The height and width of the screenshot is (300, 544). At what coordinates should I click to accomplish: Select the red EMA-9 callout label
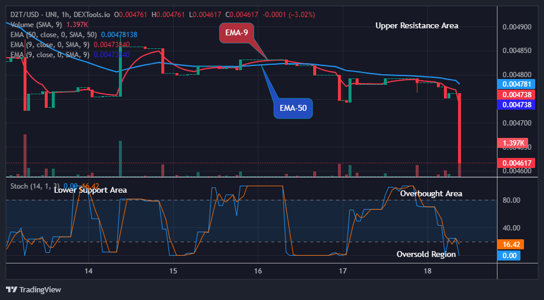237,34
